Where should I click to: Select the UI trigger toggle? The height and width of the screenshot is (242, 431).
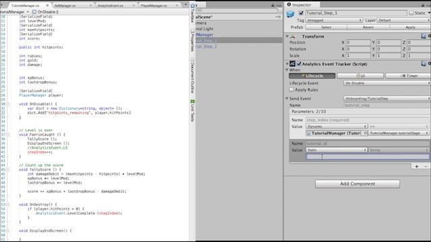click(x=360, y=76)
